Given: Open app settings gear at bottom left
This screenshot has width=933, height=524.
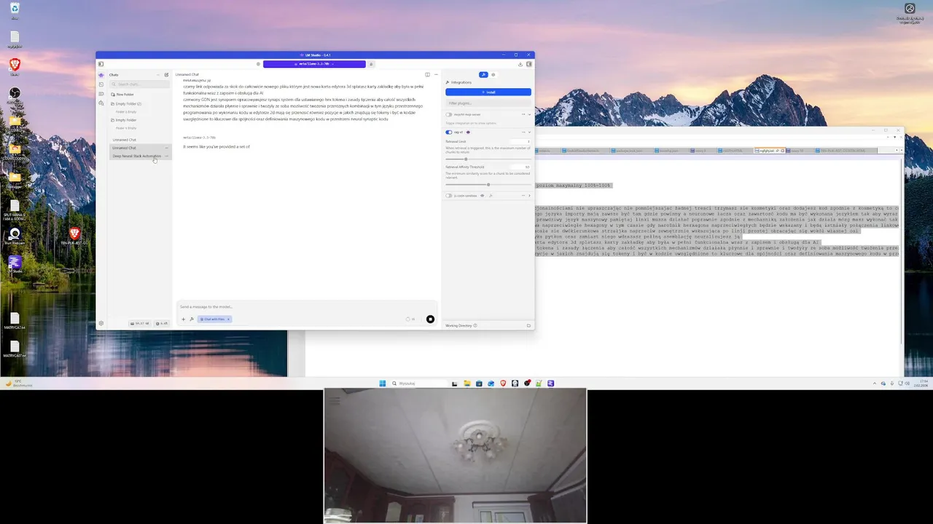Looking at the screenshot, I should (x=101, y=323).
